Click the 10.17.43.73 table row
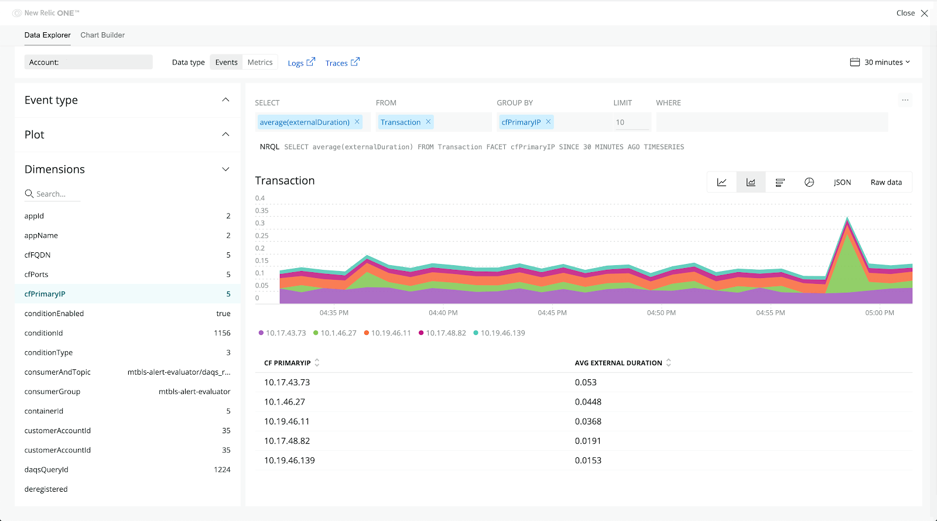This screenshot has height=521, width=937. point(584,382)
